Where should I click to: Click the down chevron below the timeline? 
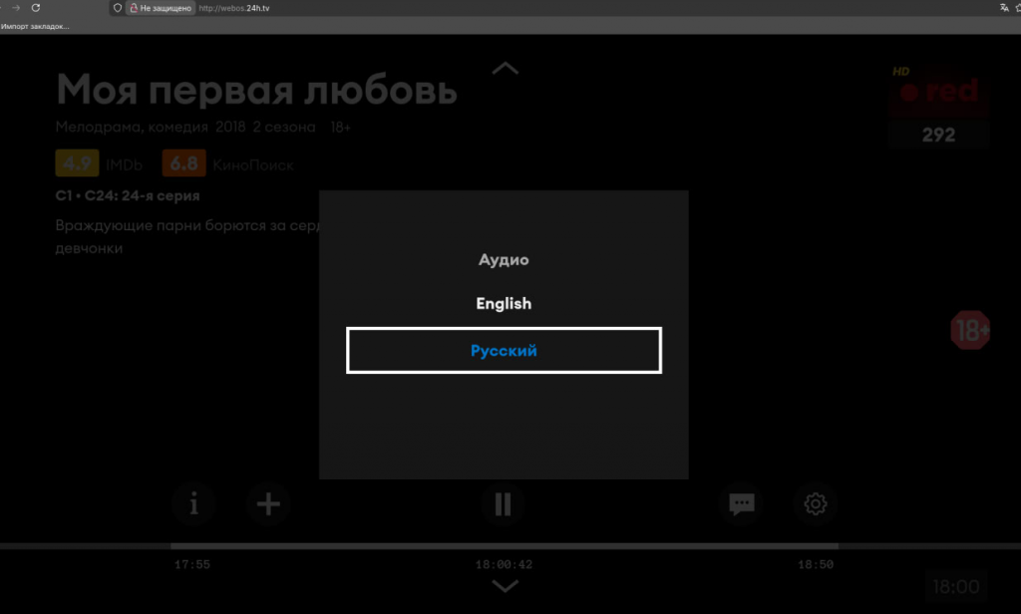coord(505,586)
